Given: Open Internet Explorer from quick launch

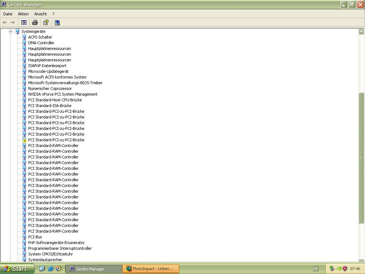Looking at the screenshot, I should (50, 269).
